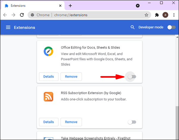The height and width of the screenshot is (140, 179).
Task: Select the Extensions browser tab
Action: tap(32, 6)
